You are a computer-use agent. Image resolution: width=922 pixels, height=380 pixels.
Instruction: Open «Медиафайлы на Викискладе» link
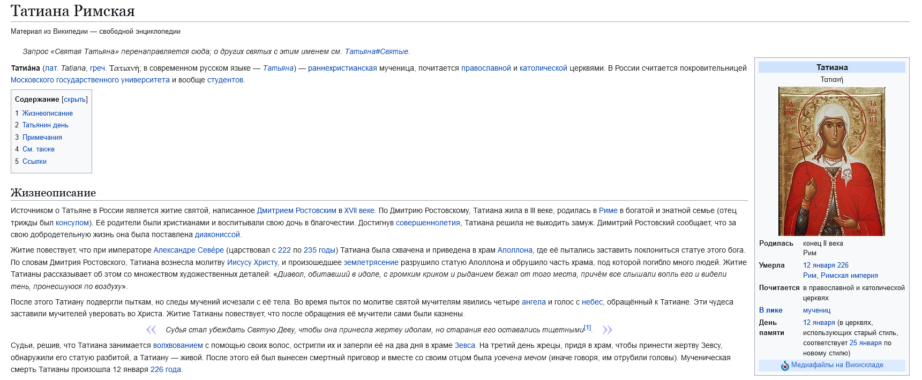837,365
